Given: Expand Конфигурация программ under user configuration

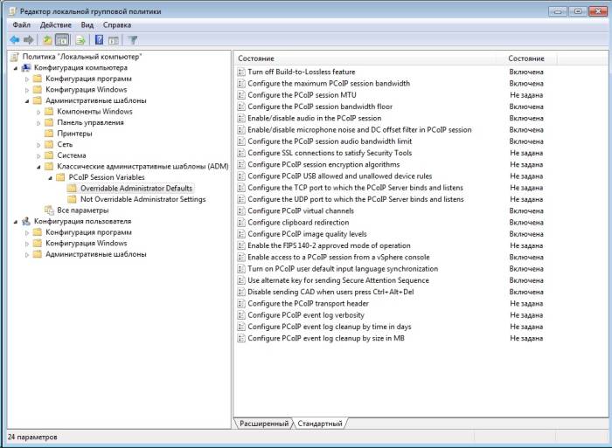Looking at the screenshot, I should pos(27,233).
